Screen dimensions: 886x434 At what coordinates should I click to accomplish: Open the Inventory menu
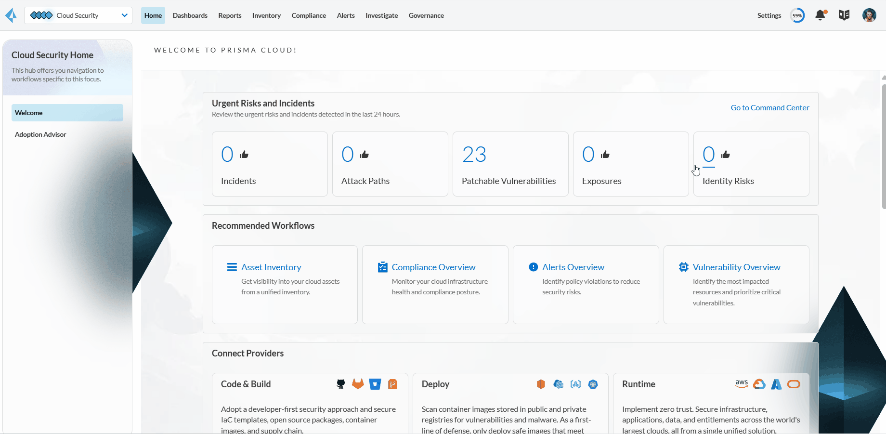tap(266, 15)
